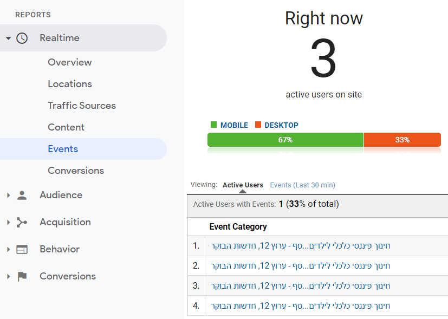Open Conversions under Realtime
The image size is (448, 319).
(x=76, y=171)
